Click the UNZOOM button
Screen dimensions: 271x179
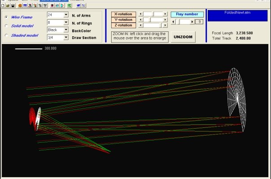[183, 37]
